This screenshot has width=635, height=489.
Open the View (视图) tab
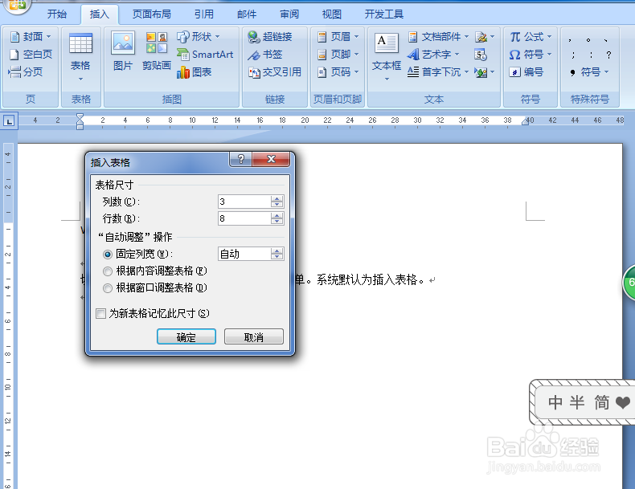tap(332, 14)
